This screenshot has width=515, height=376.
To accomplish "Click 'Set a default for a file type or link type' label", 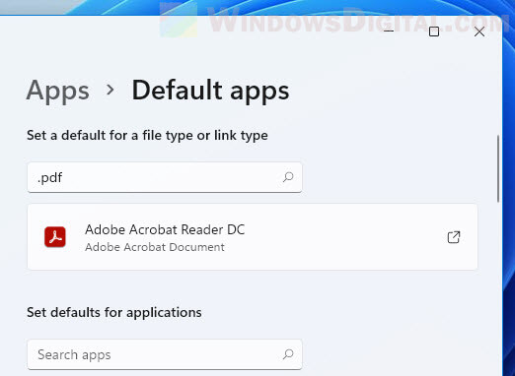I will pyautogui.click(x=147, y=135).
